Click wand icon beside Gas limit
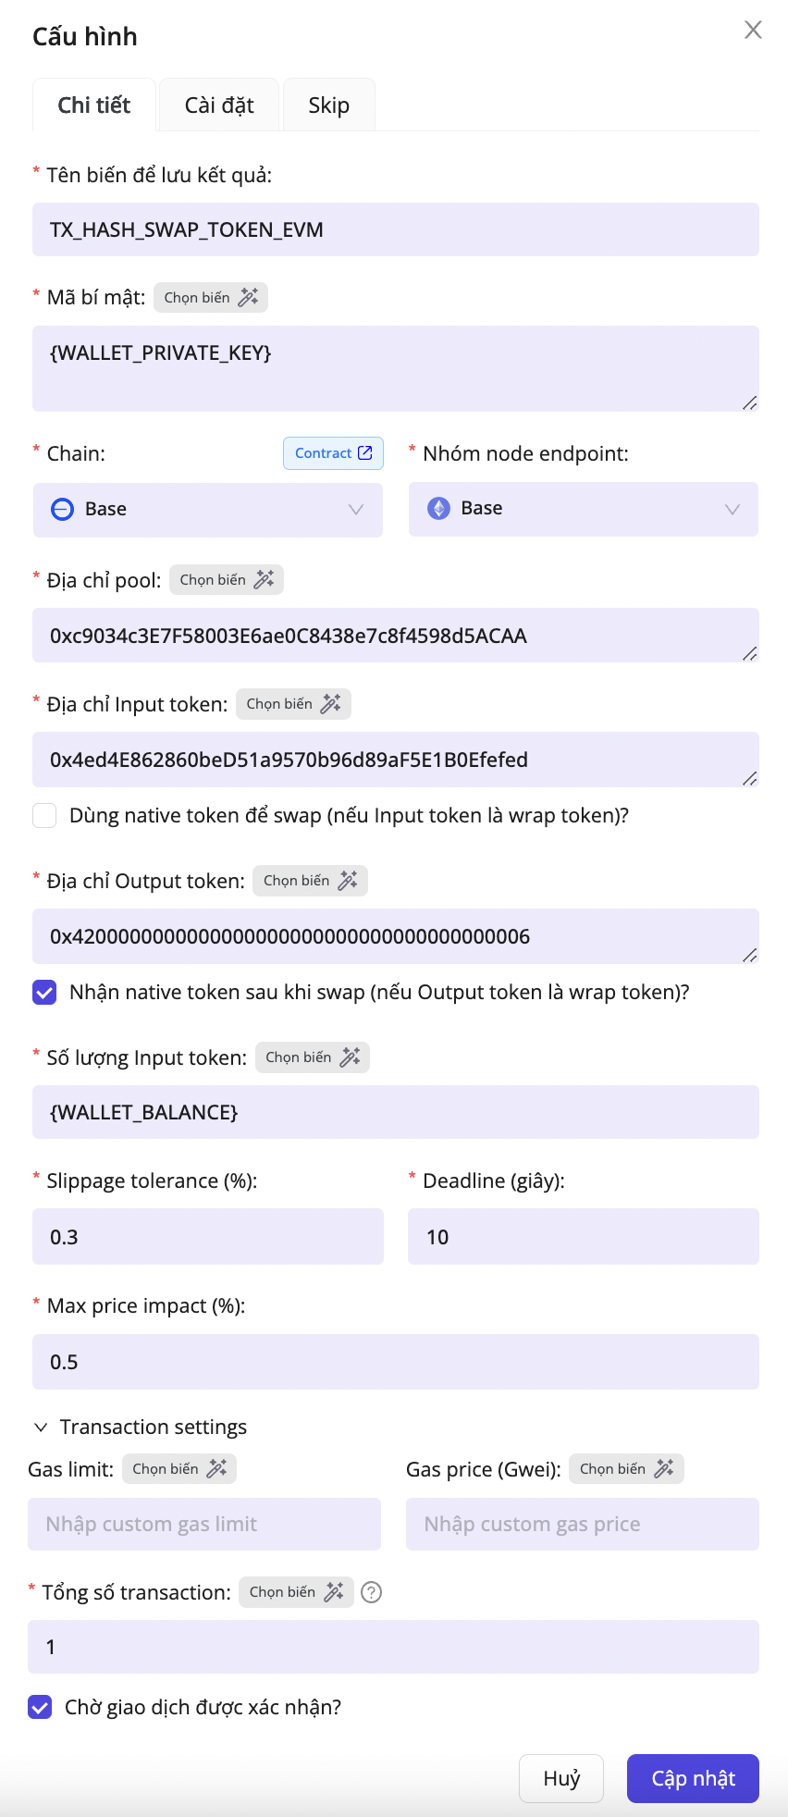Screen dimensions: 788x1817 (x=216, y=1469)
